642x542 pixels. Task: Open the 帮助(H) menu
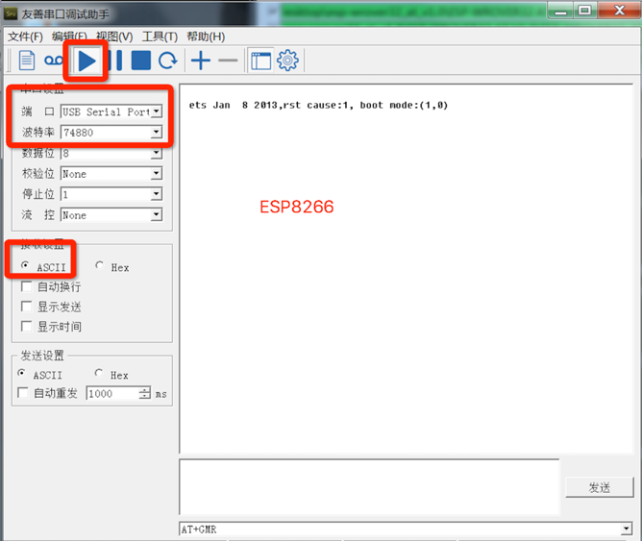pyautogui.click(x=205, y=37)
